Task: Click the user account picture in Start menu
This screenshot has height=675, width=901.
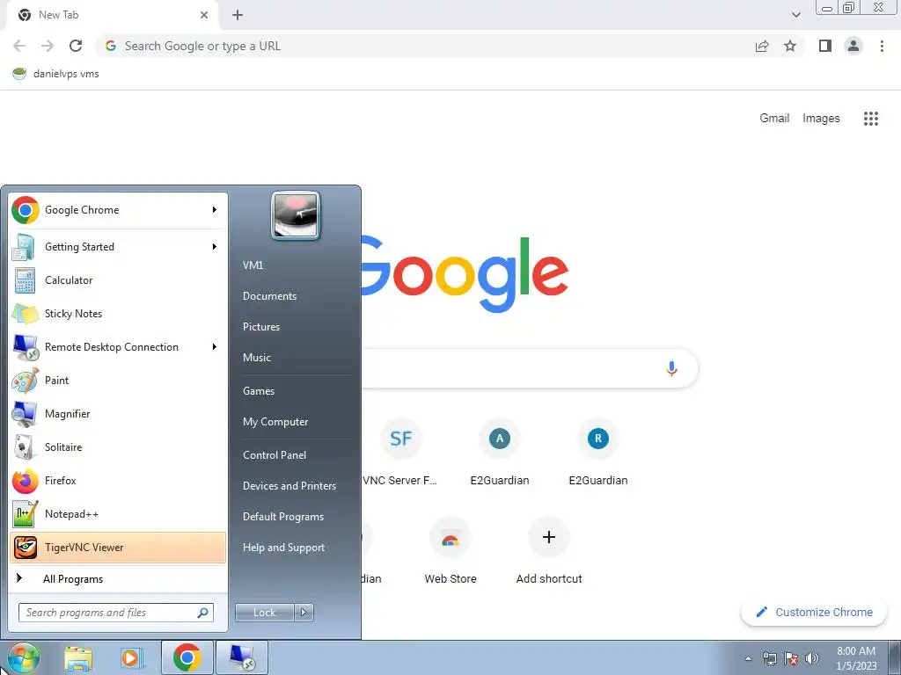Action: [296, 215]
